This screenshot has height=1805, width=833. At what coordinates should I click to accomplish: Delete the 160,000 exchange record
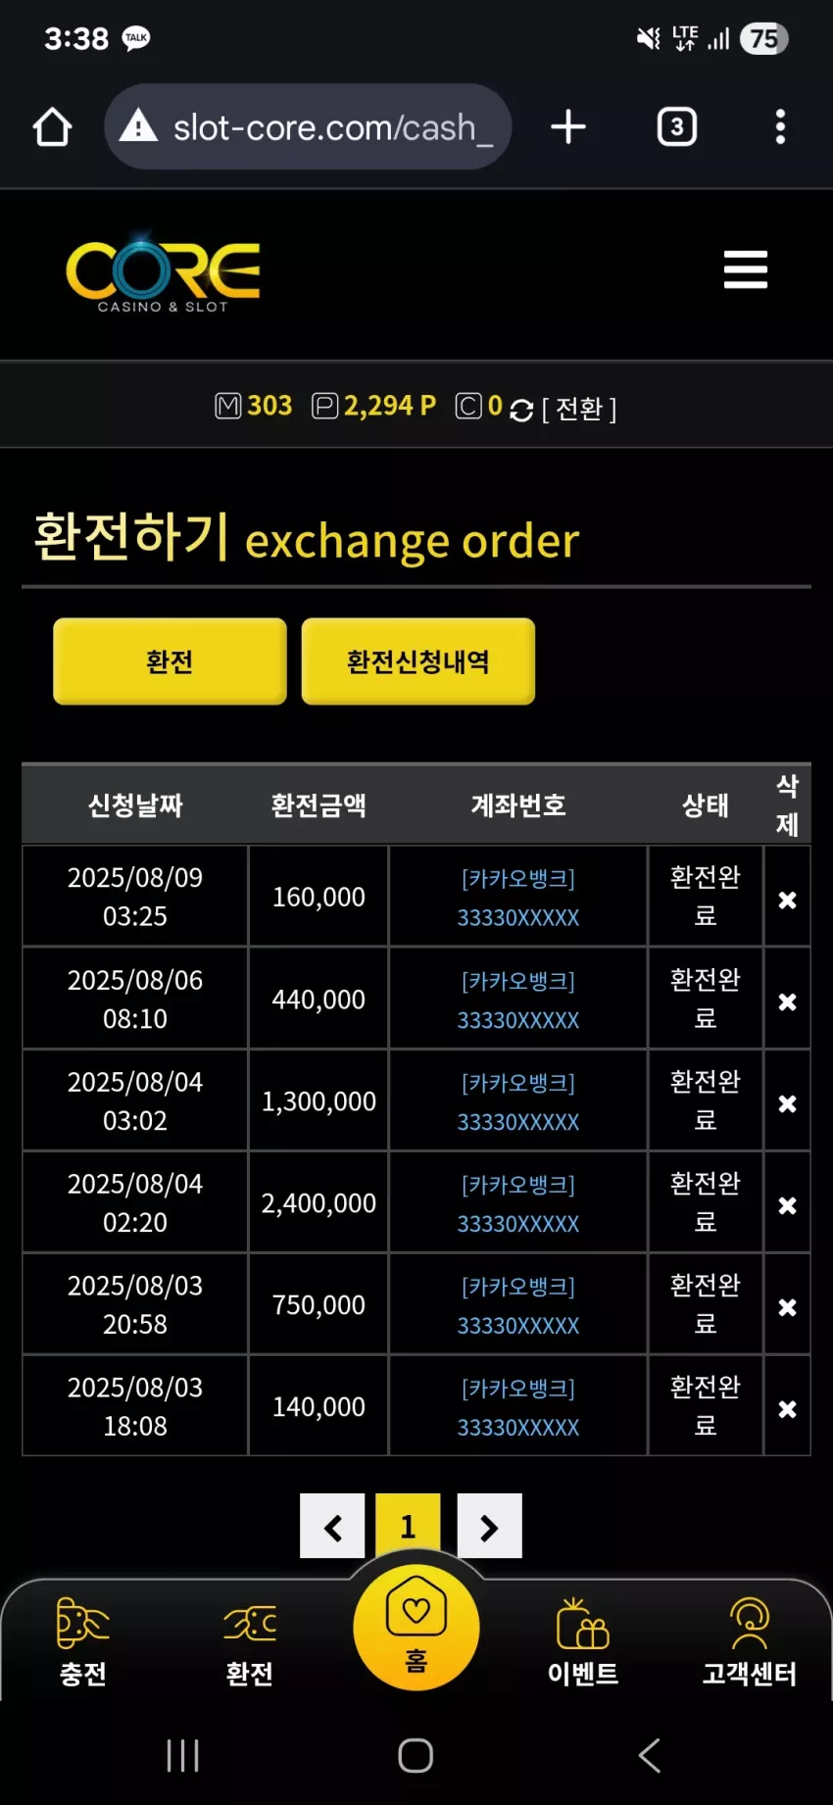click(x=787, y=900)
